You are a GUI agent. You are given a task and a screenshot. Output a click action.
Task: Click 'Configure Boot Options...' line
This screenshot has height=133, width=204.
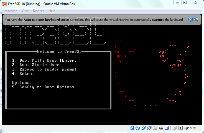47,87
